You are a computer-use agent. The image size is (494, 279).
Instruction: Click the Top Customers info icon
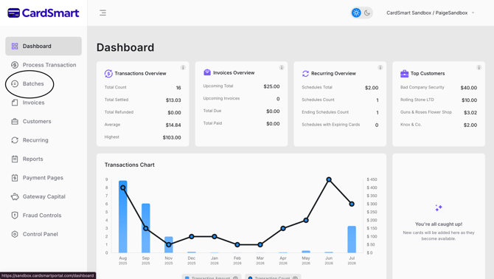pyautogui.click(x=479, y=67)
